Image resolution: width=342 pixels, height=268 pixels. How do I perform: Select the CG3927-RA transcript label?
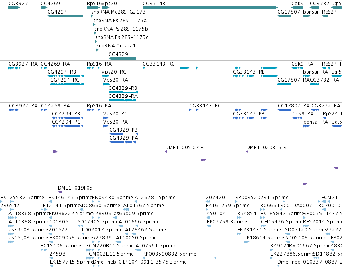[x=23, y=64]
